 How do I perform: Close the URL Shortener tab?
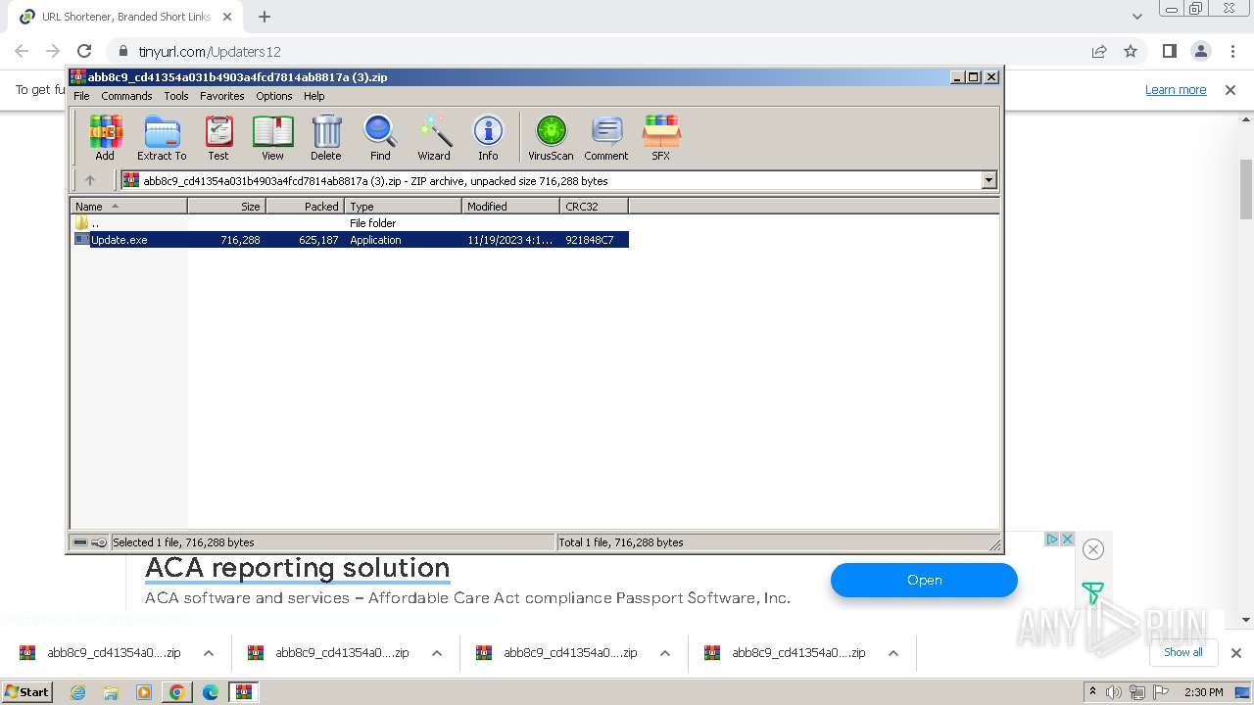227,17
